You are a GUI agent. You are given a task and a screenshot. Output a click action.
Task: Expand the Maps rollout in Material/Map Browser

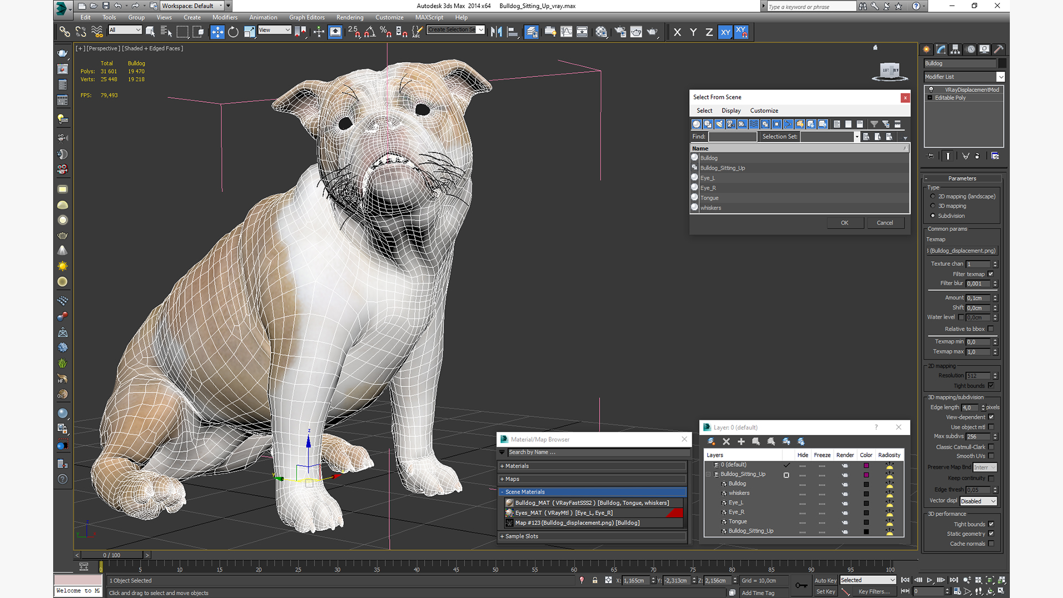coord(592,479)
